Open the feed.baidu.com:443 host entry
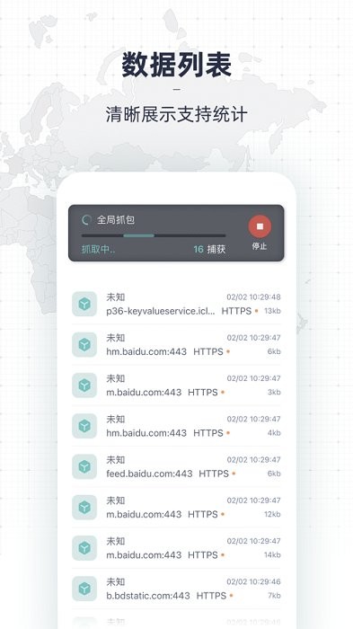 [149, 474]
